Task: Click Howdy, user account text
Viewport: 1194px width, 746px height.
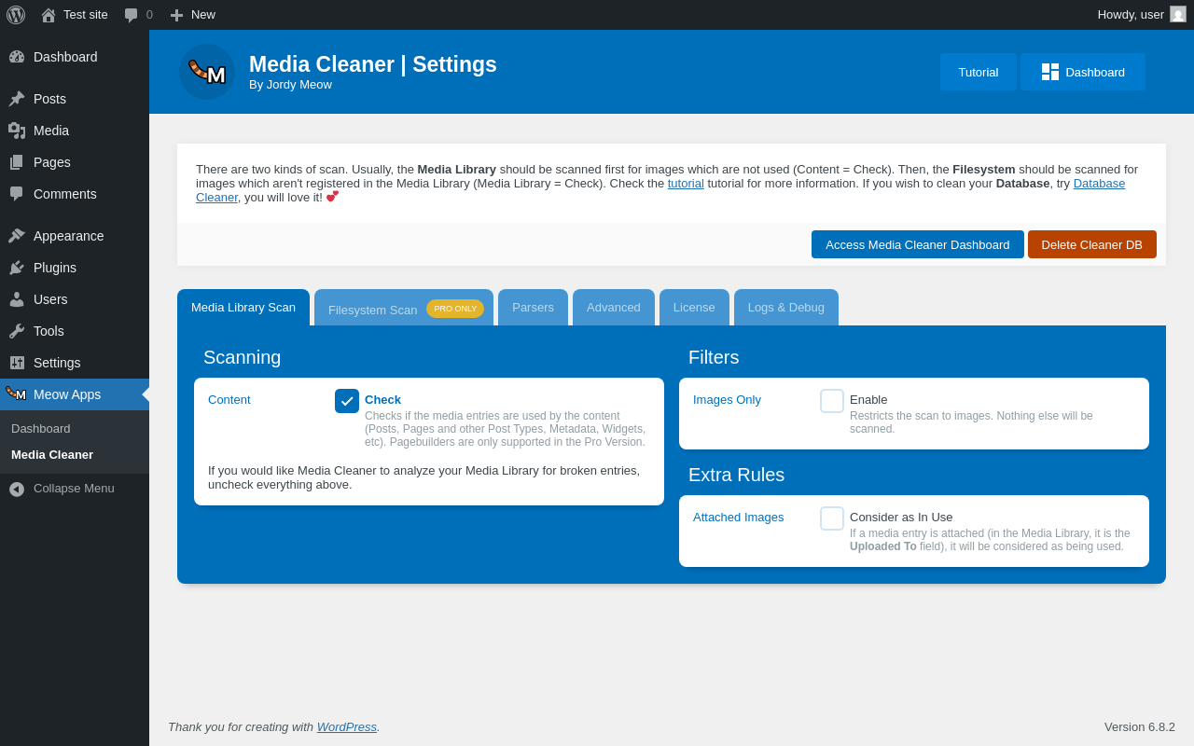Action: click(x=1131, y=15)
